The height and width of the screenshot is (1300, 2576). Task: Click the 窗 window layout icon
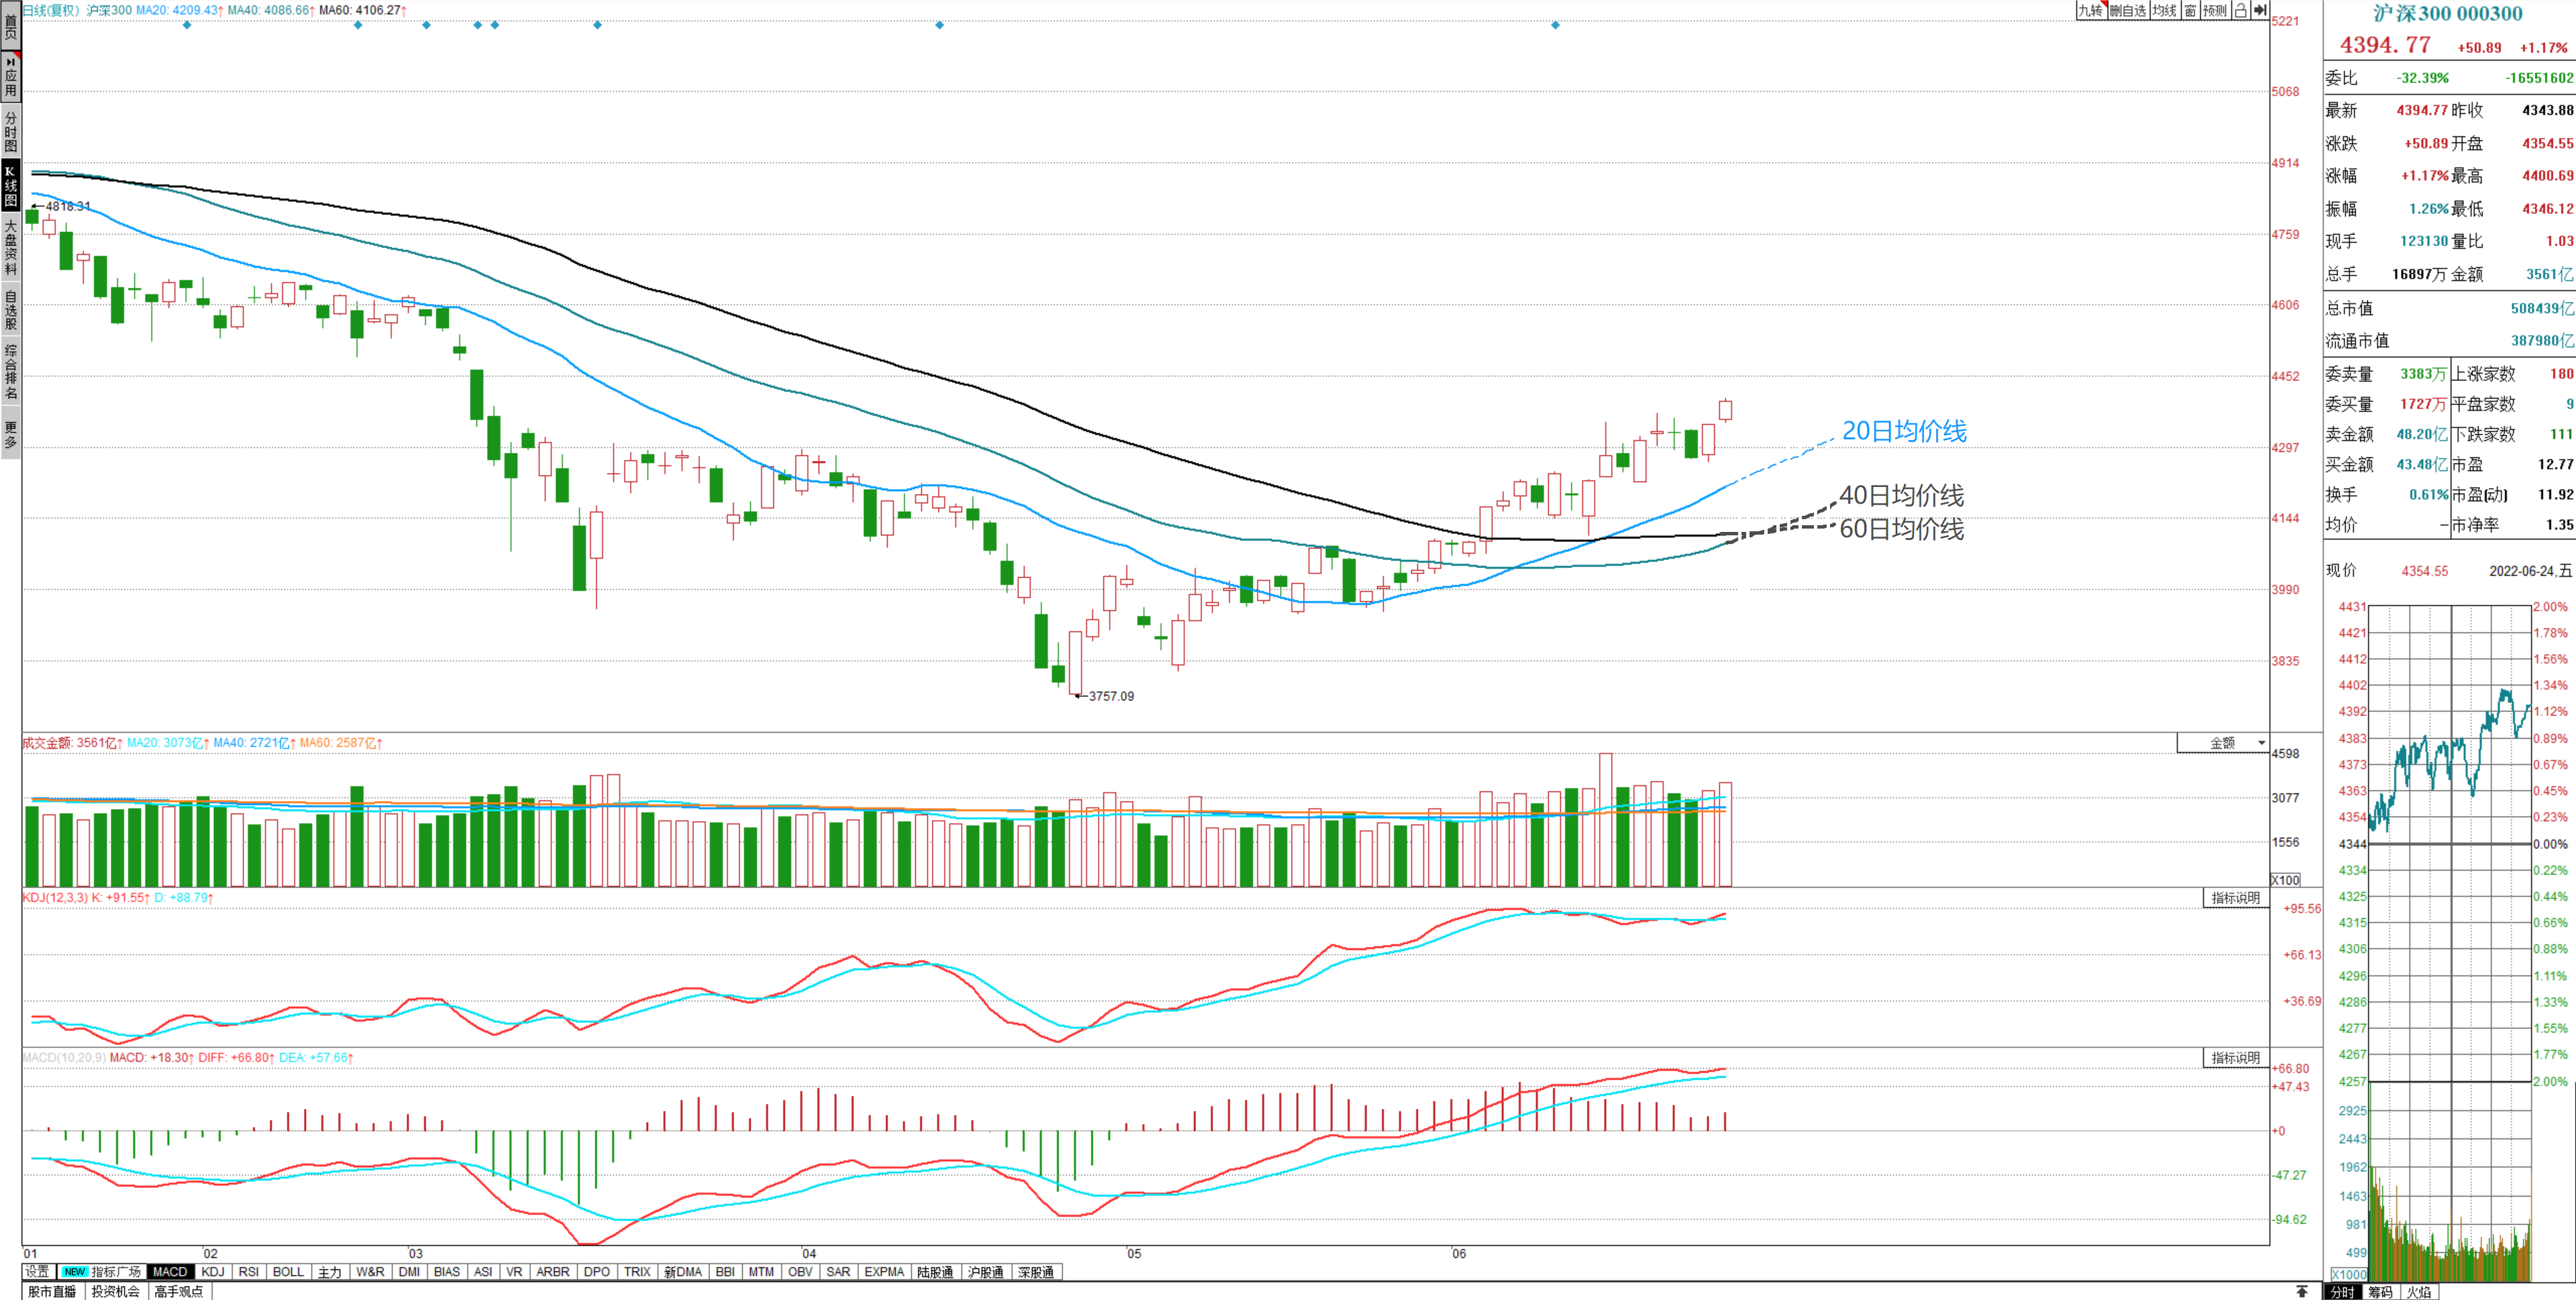click(x=2190, y=10)
